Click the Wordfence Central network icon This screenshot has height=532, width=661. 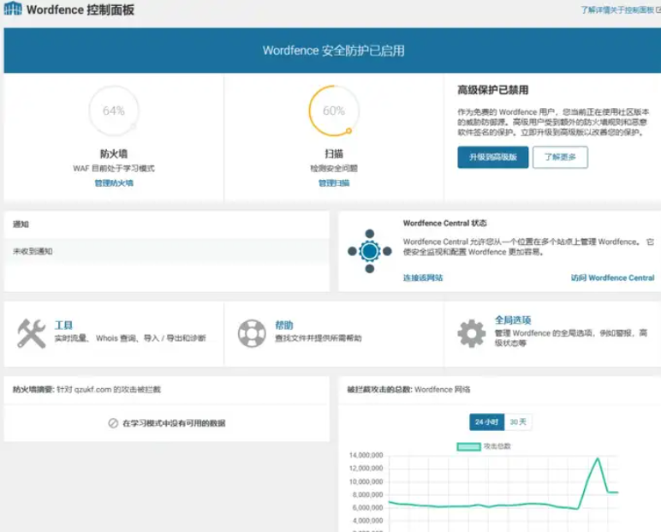tap(370, 252)
